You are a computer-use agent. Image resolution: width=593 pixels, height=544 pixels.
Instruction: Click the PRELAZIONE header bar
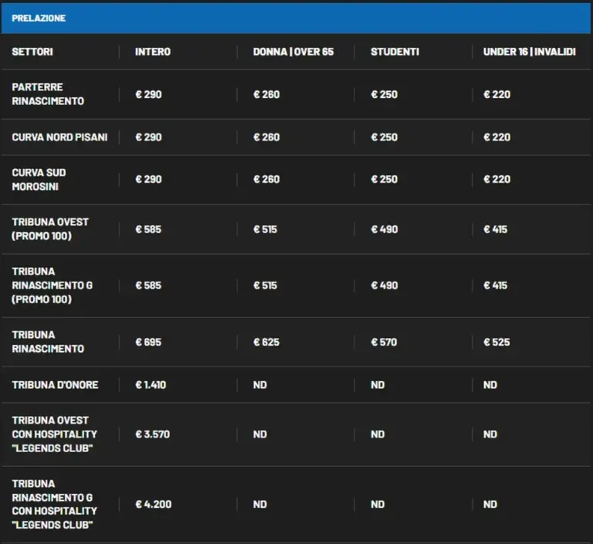click(296, 19)
